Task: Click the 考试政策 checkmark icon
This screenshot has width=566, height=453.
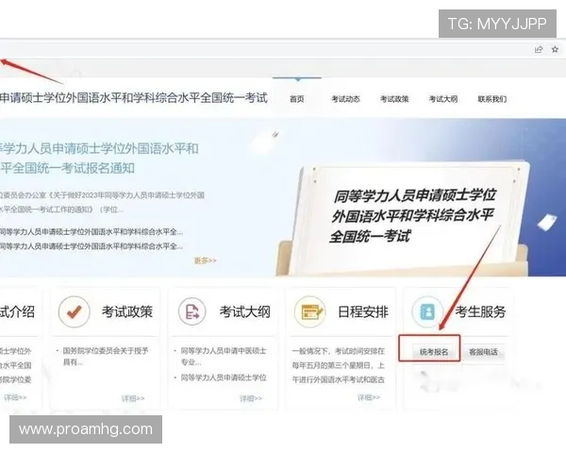Action: pos(74,311)
